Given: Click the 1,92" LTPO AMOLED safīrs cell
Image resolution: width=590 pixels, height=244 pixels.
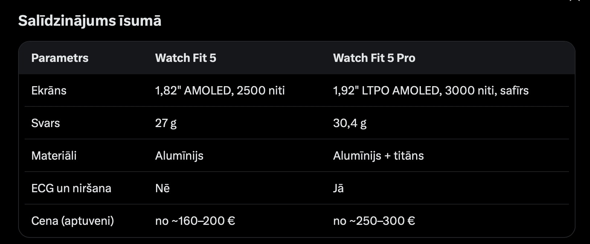Looking at the screenshot, I should (x=431, y=91).
